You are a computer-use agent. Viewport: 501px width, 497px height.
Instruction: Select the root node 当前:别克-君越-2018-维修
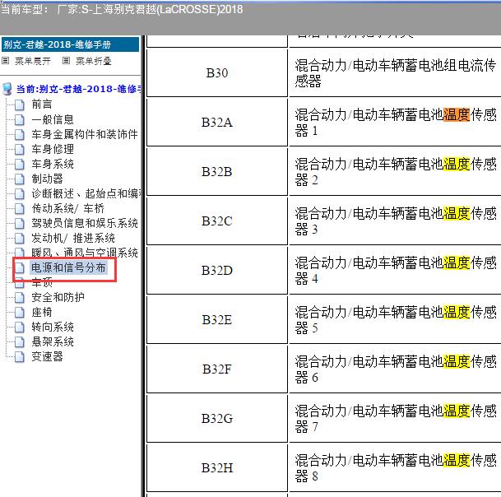[79, 89]
